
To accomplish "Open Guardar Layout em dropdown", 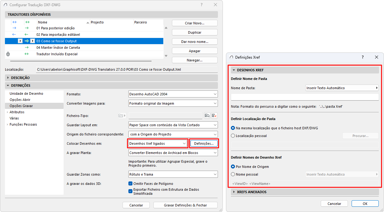I will click(x=173, y=125).
